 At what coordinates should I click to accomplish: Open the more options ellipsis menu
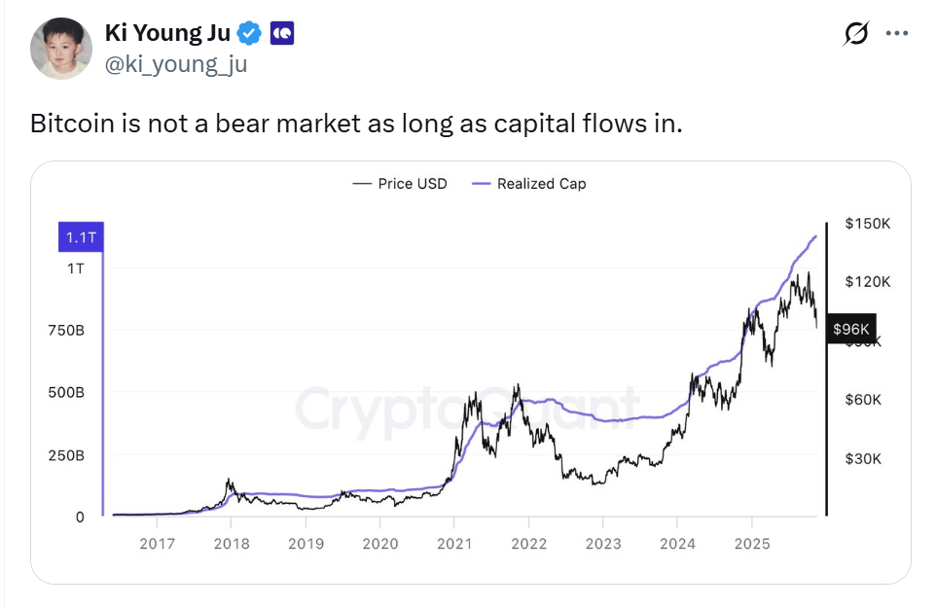897,31
